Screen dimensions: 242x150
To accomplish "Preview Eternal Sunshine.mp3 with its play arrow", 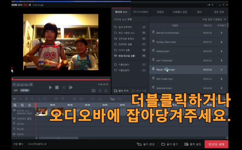I will click(x=222, y=33).
